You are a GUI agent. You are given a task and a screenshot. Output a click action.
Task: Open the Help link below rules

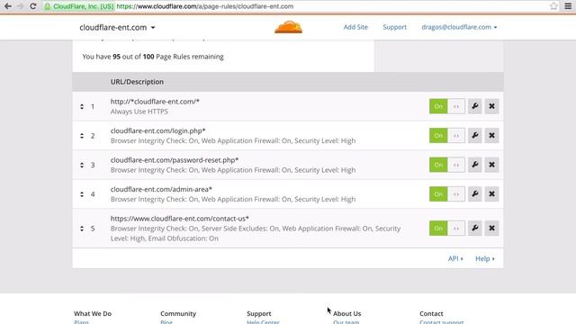(x=485, y=258)
